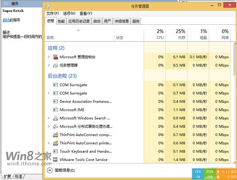
Task: Click VMware Tools Core Service icon
Action: (55, 159)
